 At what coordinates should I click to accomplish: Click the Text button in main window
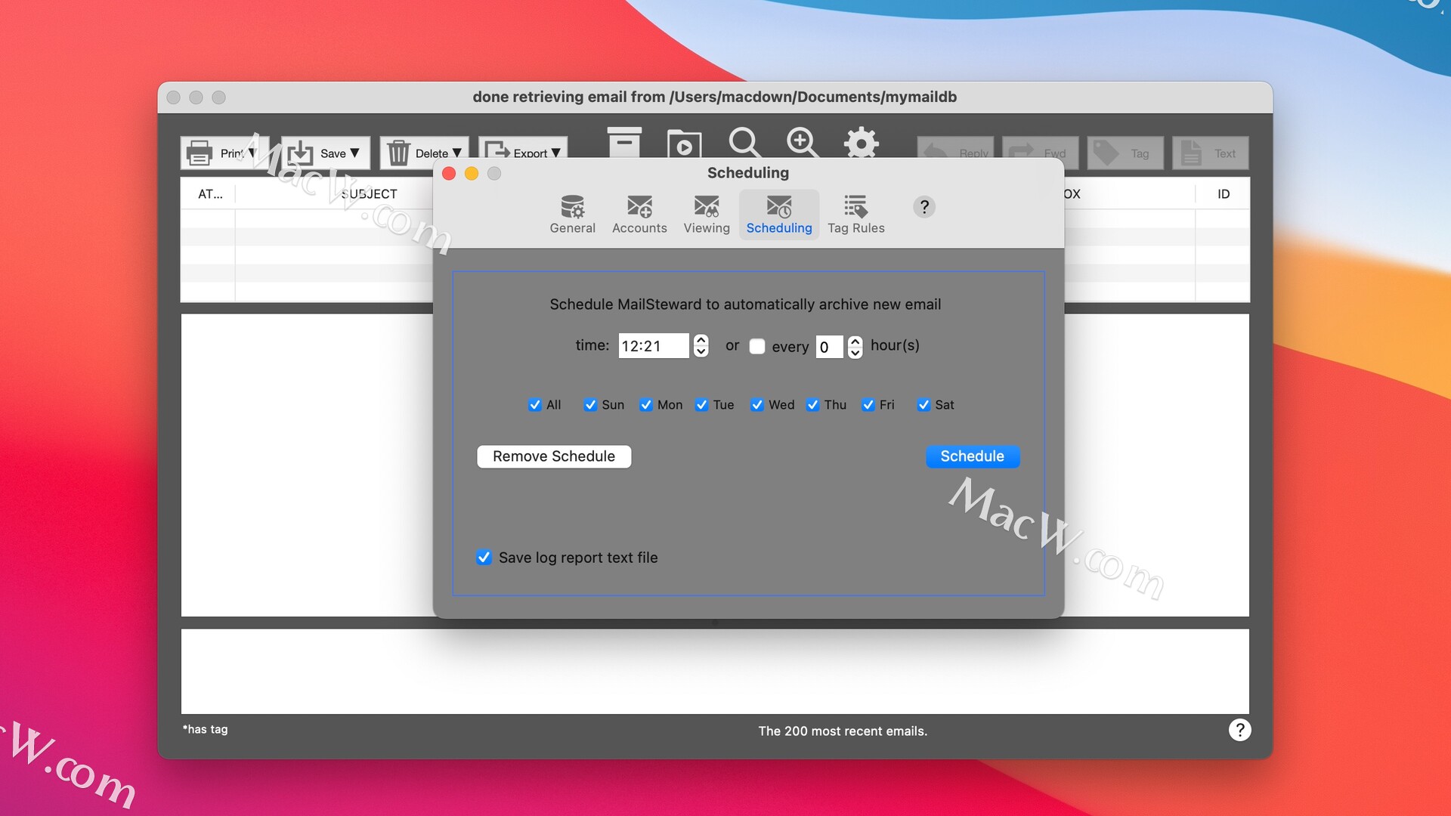click(1210, 153)
